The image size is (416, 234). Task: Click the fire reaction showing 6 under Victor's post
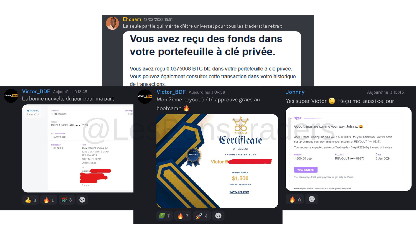pos(49,200)
